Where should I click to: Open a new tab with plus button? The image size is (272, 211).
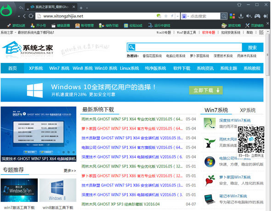pyautogui.click(x=81, y=8)
